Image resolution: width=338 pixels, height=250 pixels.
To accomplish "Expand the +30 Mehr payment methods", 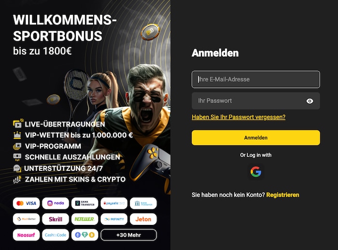I will (x=129, y=235).
